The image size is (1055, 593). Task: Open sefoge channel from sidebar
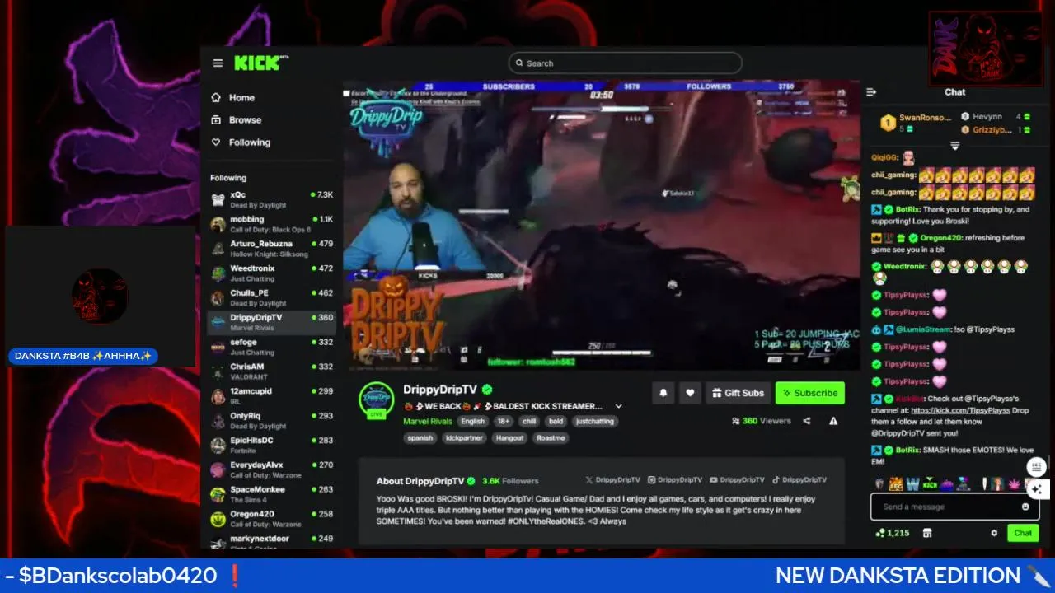click(x=271, y=347)
